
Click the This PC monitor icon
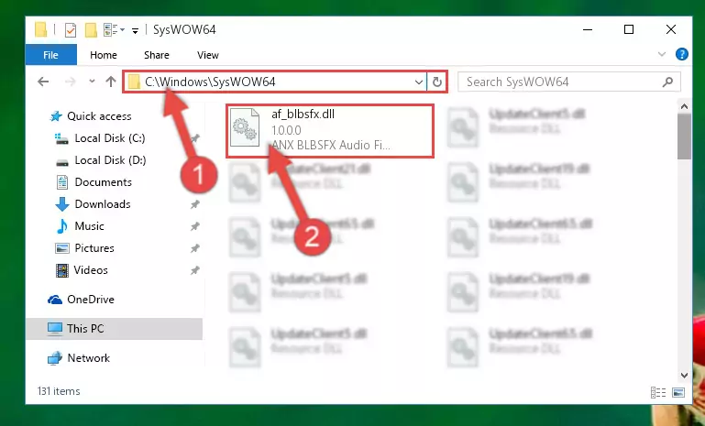tap(55, 329)
